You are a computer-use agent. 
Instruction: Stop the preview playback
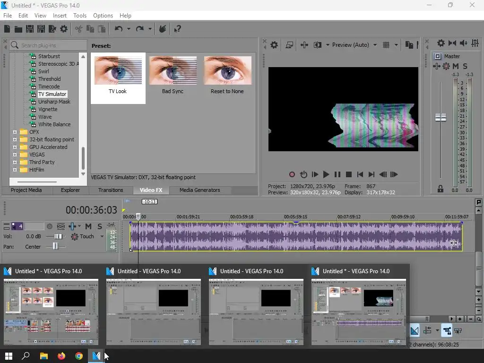click(349, 174)
